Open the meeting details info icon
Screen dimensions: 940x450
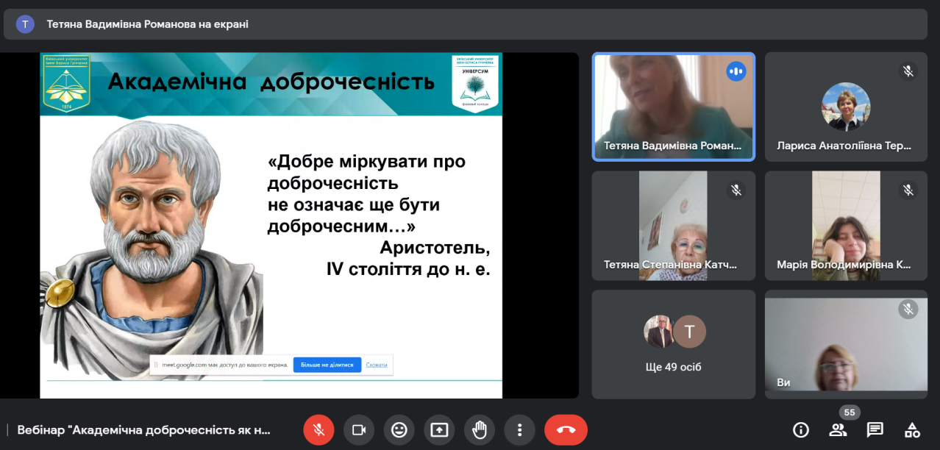[x=801, y=430]
